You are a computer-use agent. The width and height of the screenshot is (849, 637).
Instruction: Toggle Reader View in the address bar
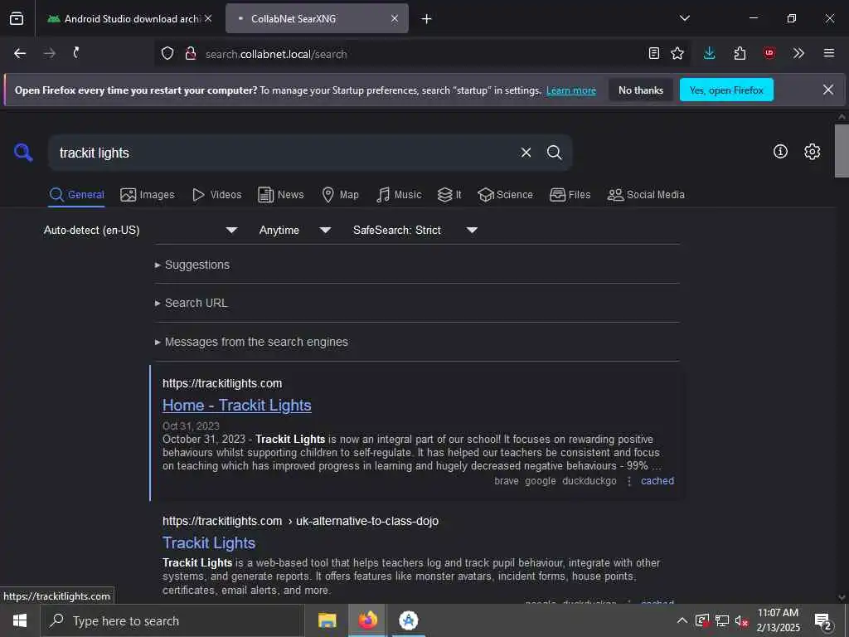[x=654, y=53]
